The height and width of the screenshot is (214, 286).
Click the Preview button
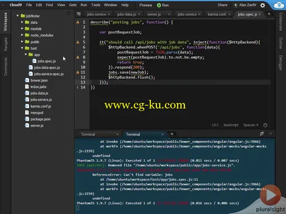(146, 5)
